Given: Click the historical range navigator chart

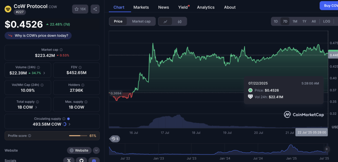Looking at the screenshot, I should click(x=219, y=149).
